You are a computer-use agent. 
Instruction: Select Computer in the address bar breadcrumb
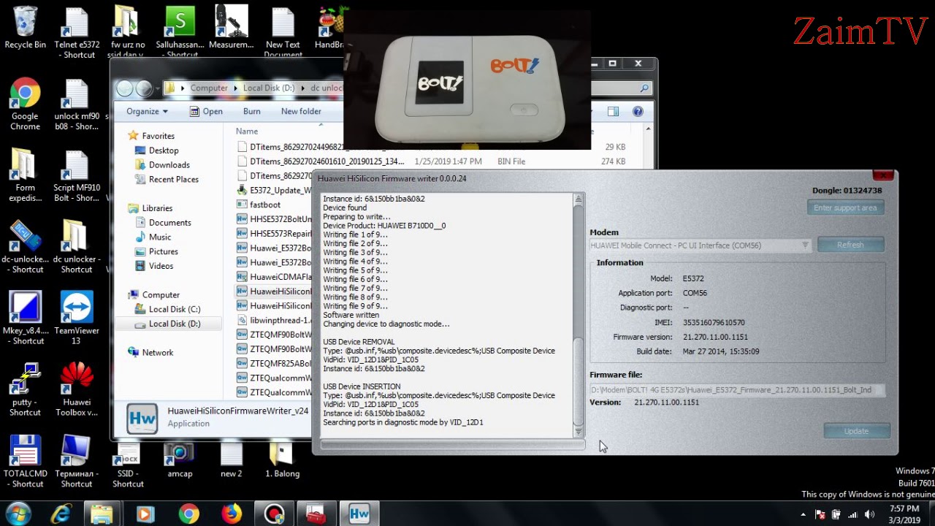[209, 88]
